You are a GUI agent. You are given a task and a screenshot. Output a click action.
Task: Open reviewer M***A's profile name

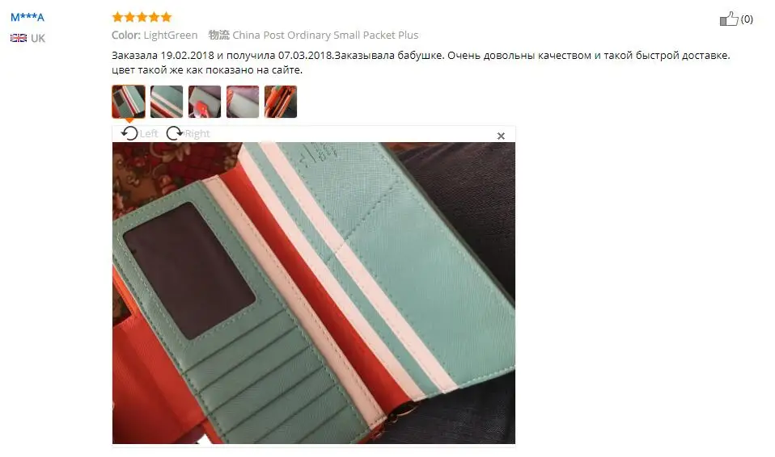(28, 17)
